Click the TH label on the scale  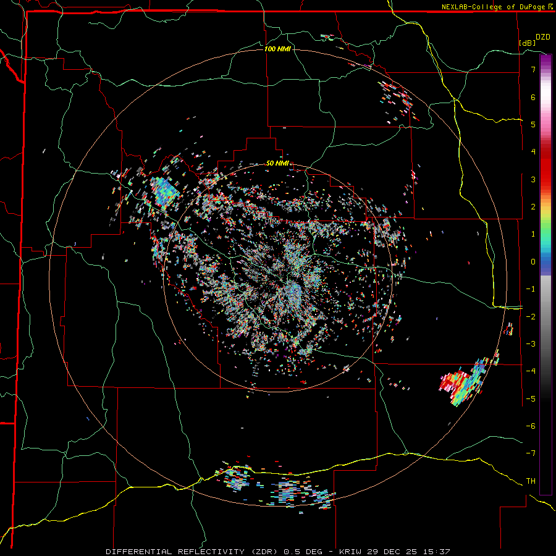click(531, 481)
